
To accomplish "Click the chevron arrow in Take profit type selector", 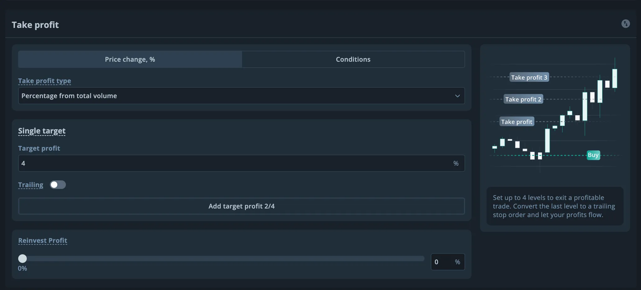I will point(457,96).
